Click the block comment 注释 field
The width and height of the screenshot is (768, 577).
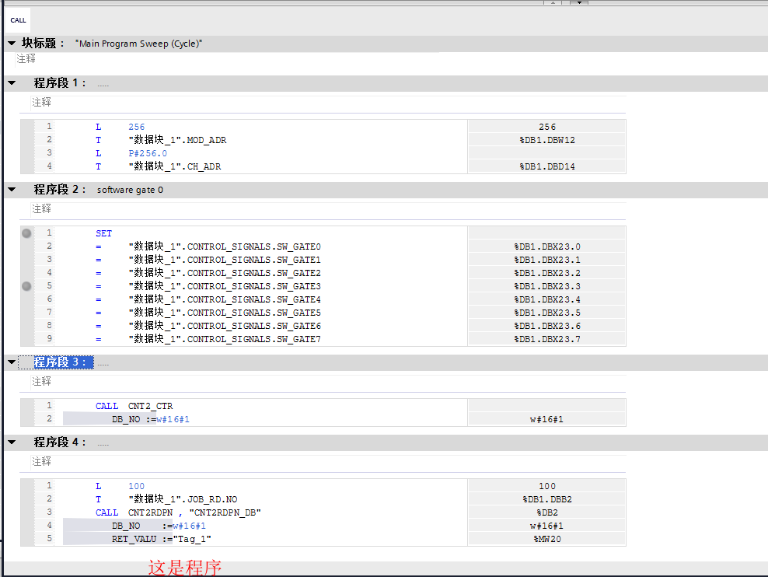click(26, 59)
